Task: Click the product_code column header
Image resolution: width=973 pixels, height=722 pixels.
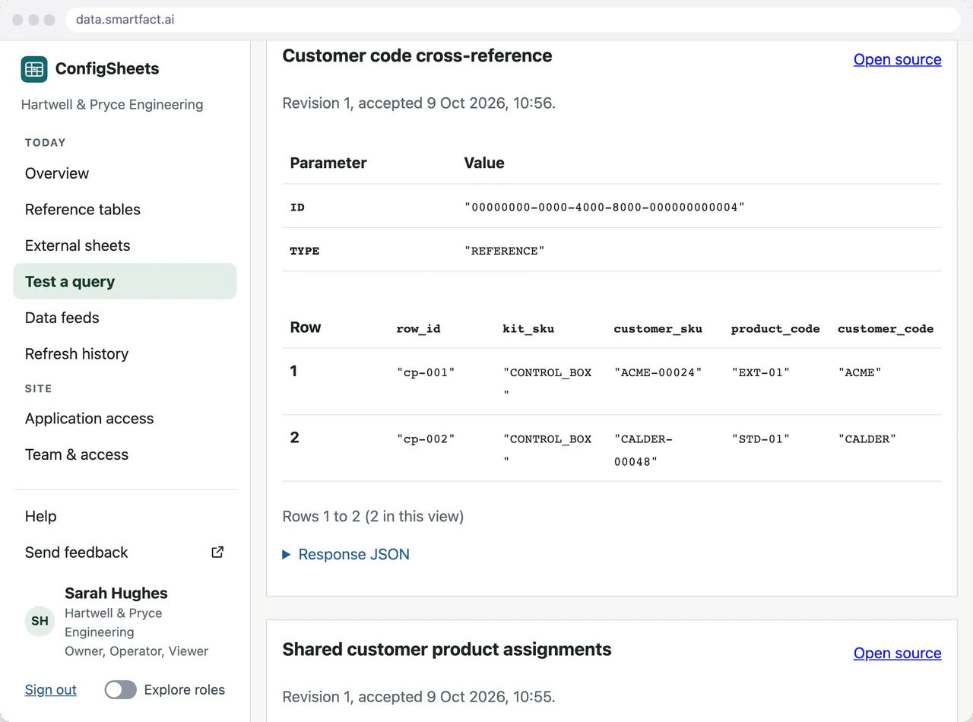Action: [x=775, y=329]
